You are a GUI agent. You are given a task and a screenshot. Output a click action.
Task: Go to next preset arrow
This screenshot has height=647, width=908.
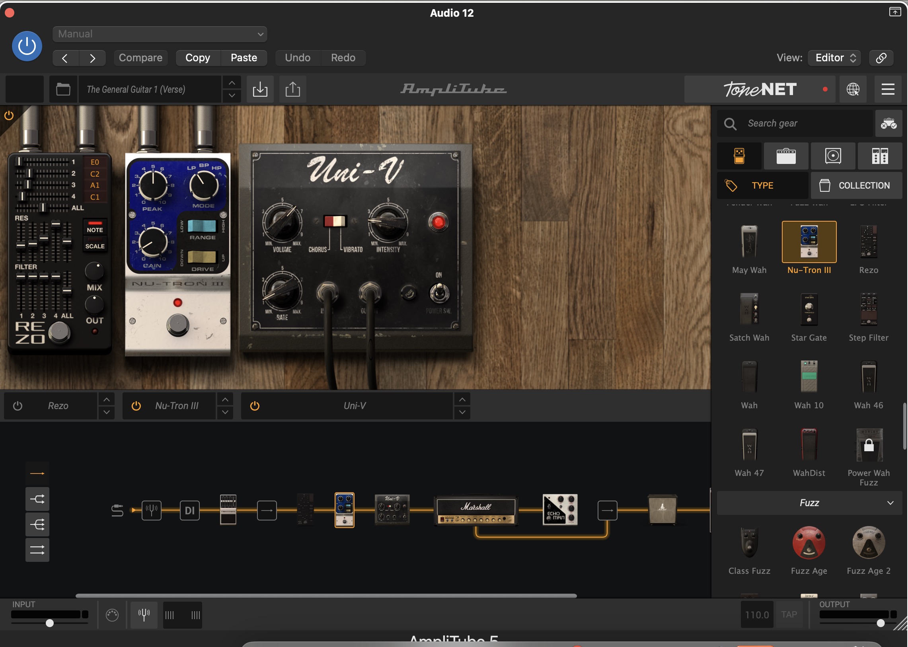click(x=92, y=58)
